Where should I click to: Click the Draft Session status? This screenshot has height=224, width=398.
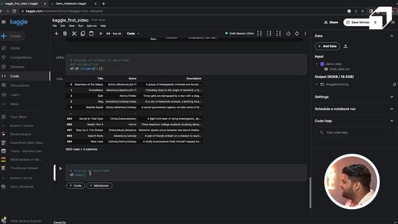239,34
